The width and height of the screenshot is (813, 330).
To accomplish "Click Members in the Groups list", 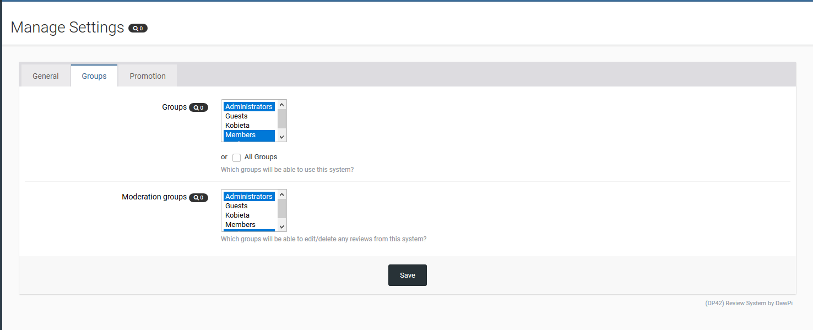I will point(241,135).
